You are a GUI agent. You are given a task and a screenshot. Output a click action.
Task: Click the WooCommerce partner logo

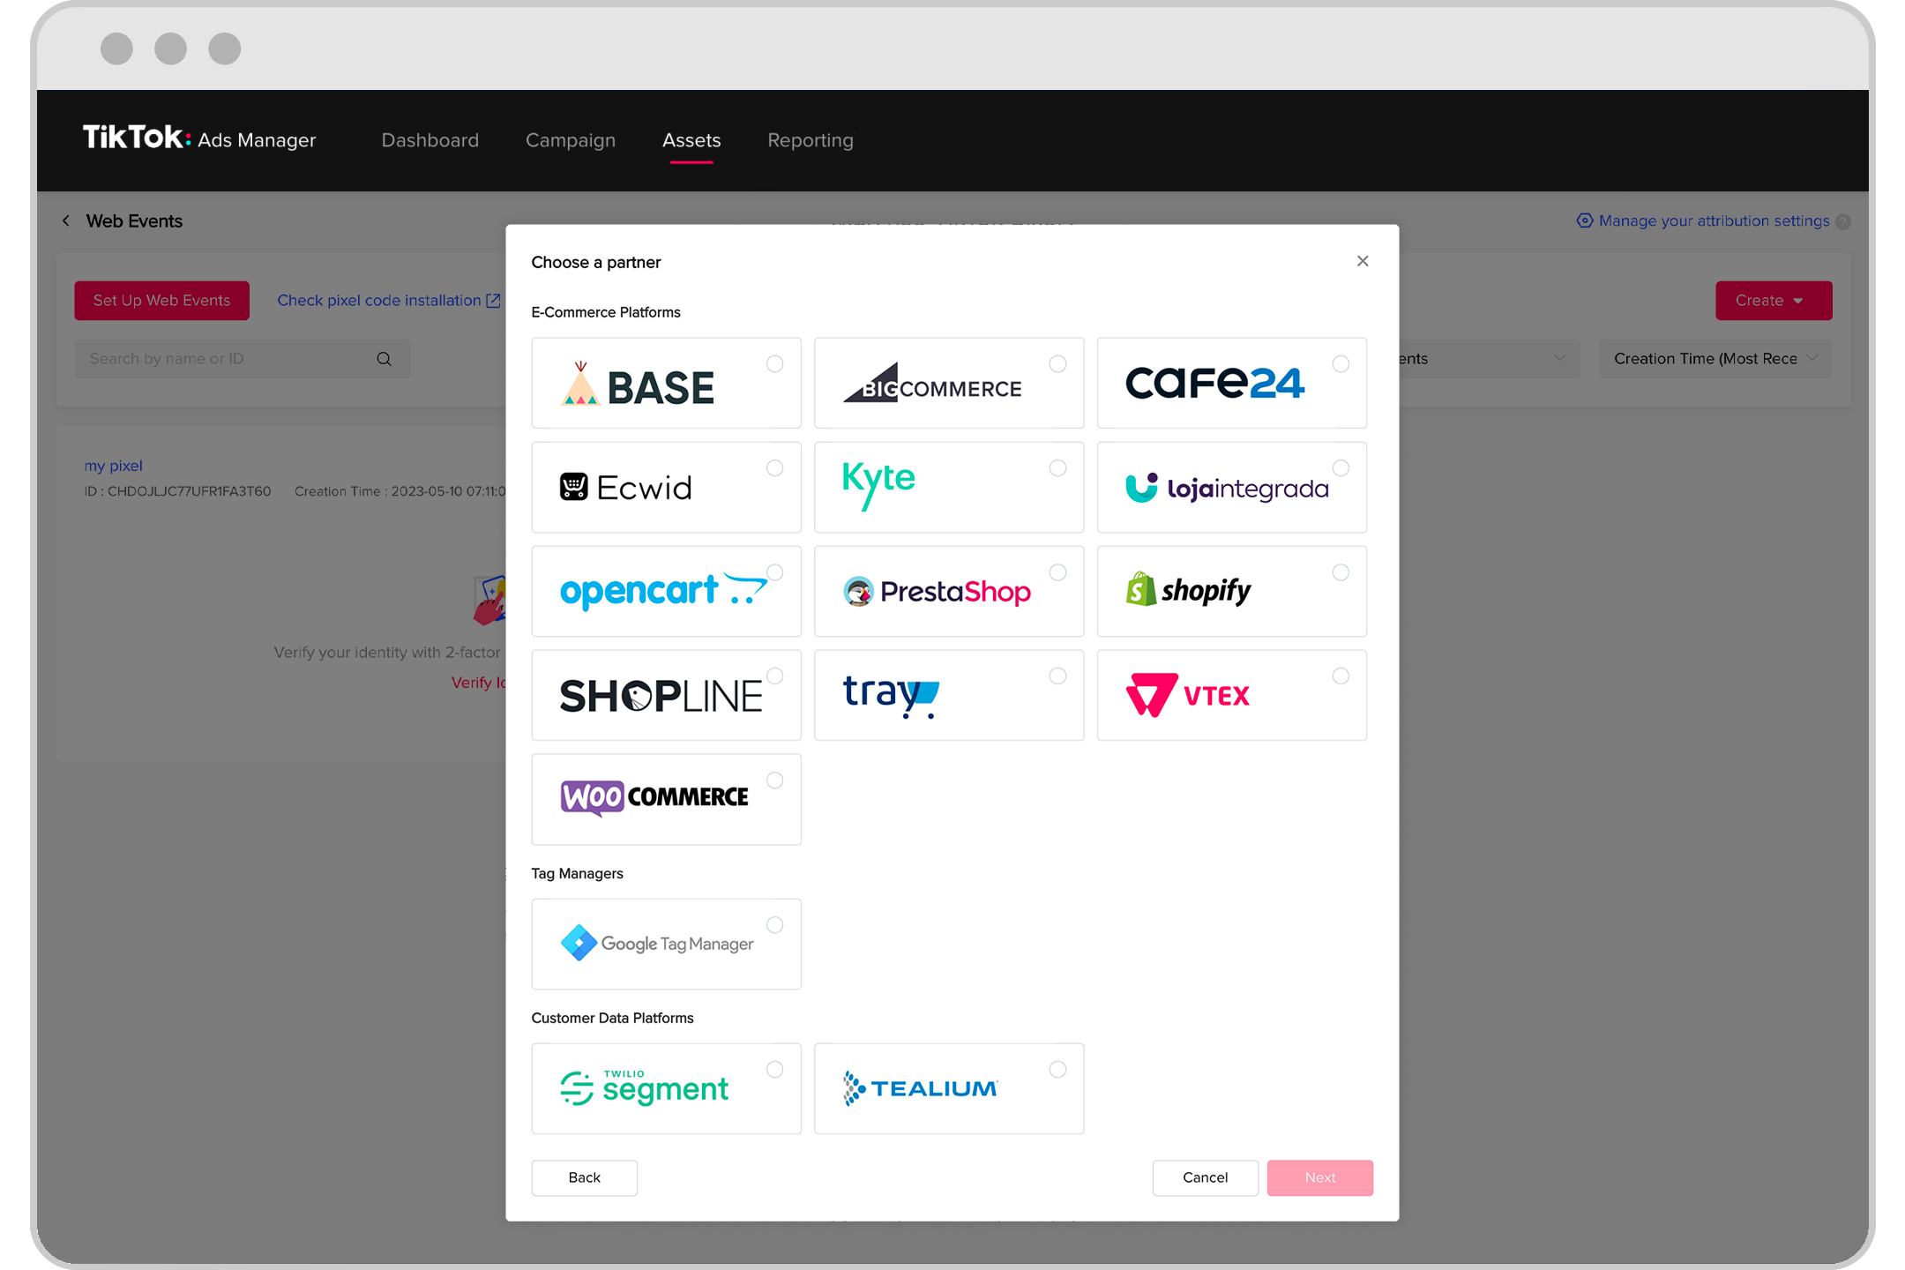(654, 797)
